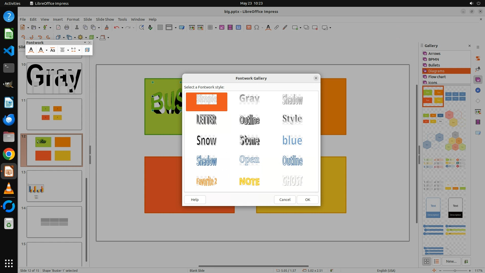Screen dimensions: 485x273
Task: Toggle Extrusion in the Fontwork toolbar
Action: click(x=87, y=50)
